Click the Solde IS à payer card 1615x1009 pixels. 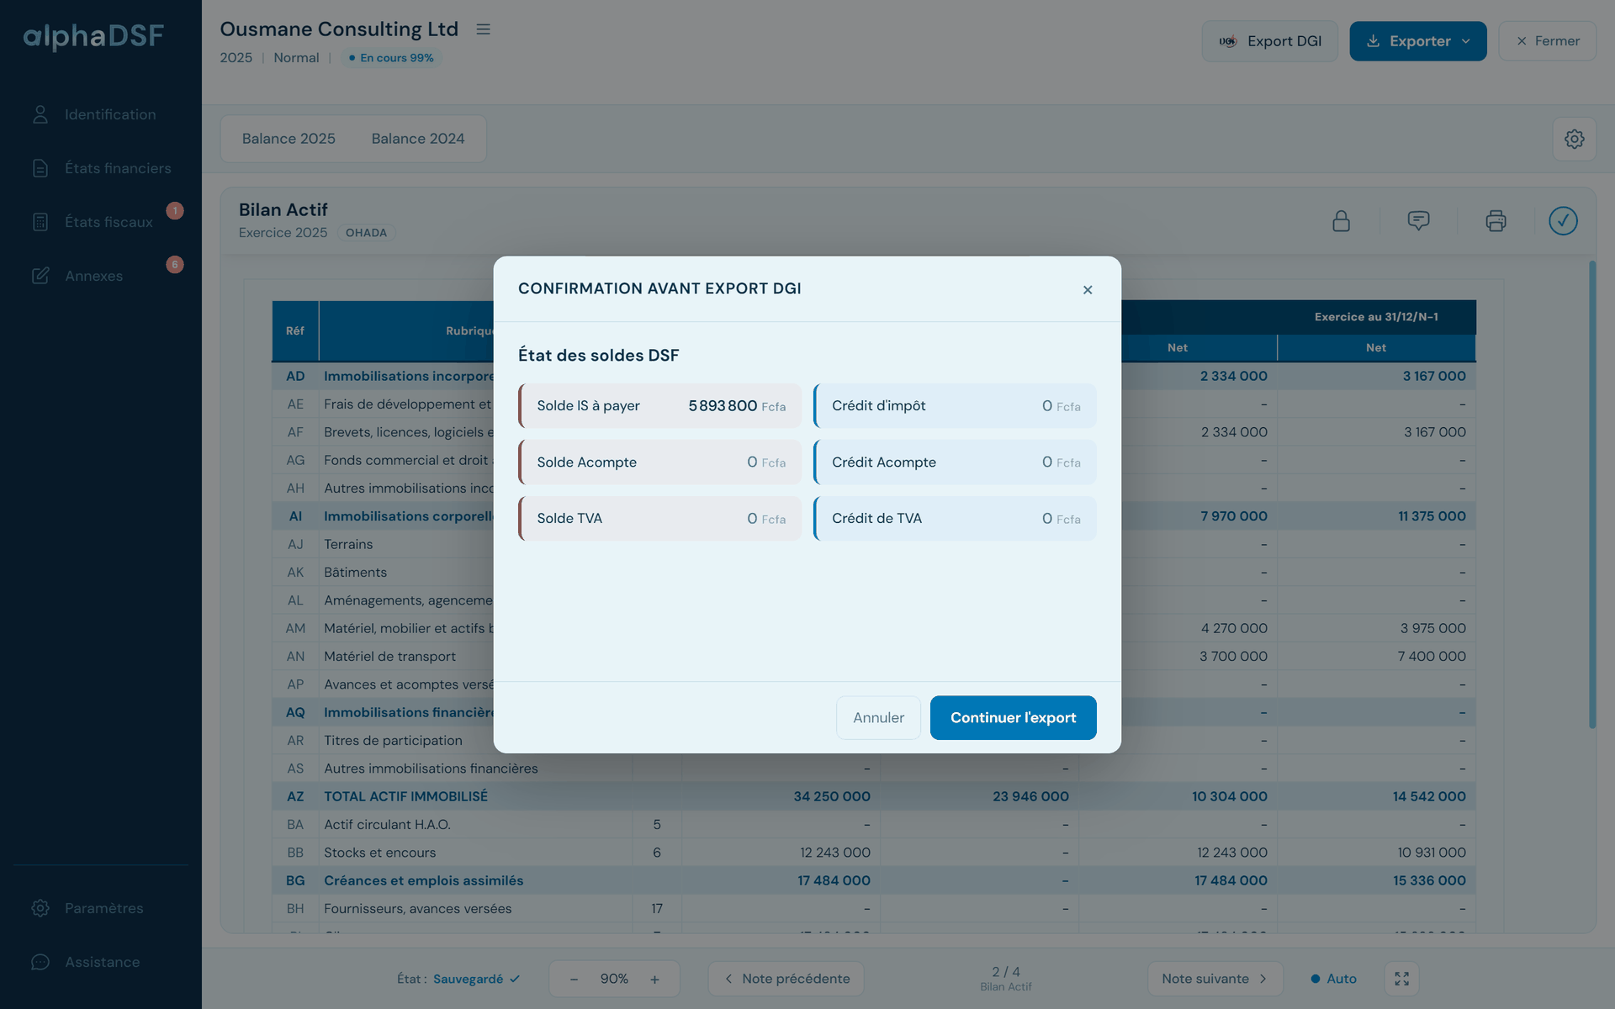pos(659,406)
